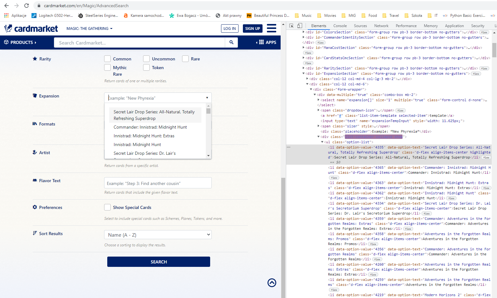Choose Secret Lair All-Natural Superdrop expansion option
This screenshot has height=298, width=497.
click(x=155, y=115)
